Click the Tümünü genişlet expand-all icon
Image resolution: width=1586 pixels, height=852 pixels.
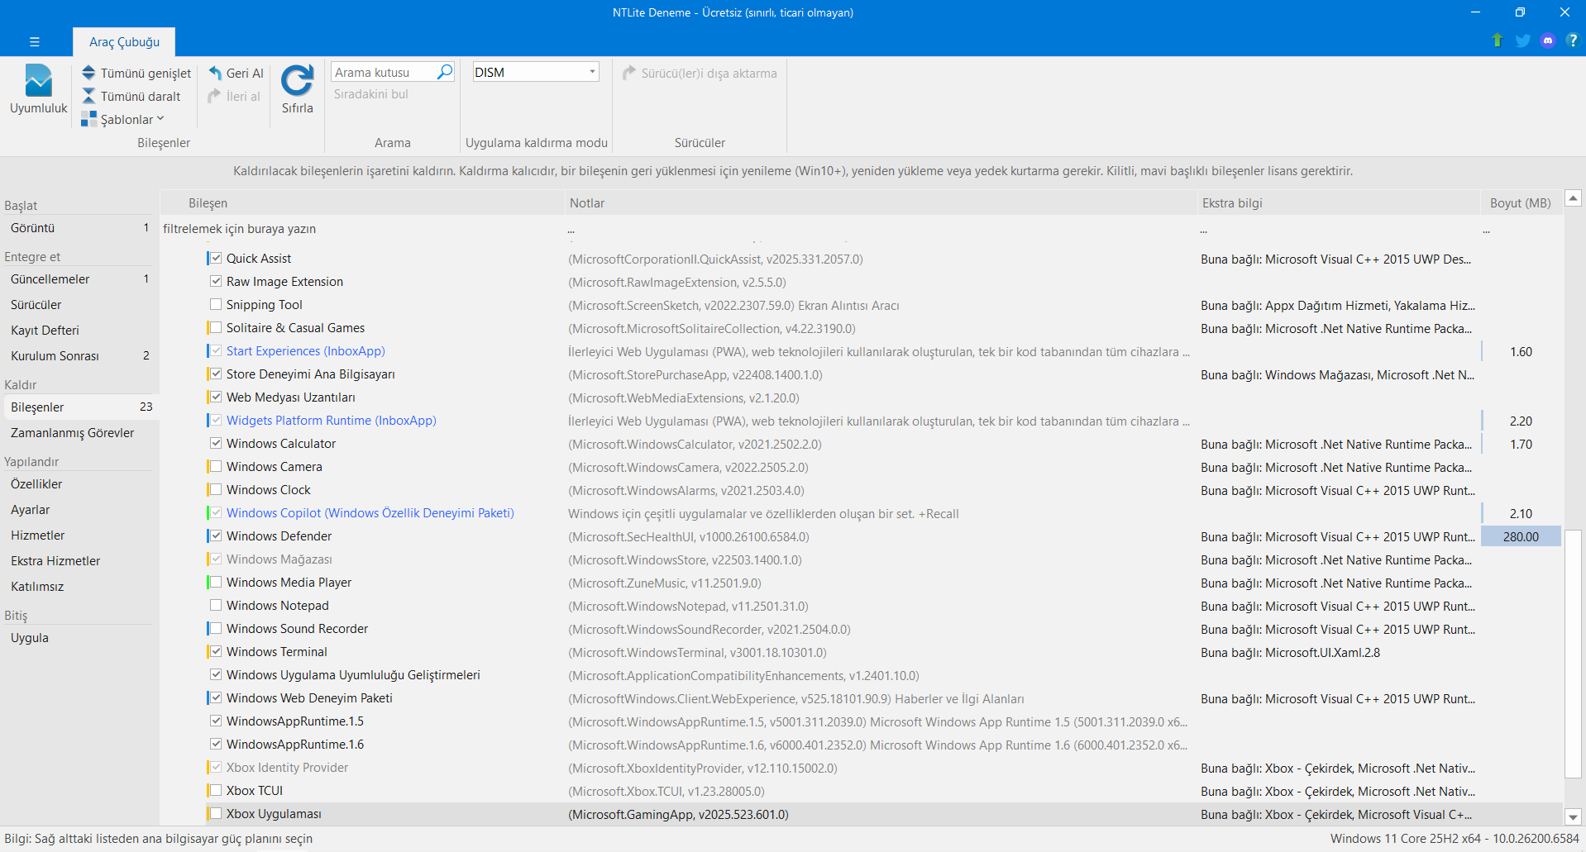pos(88,73)
